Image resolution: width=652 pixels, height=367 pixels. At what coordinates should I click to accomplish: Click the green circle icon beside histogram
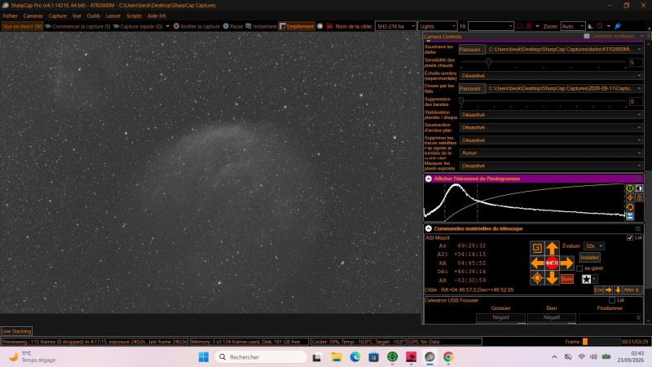pyautogui.click(x=630, y=188)
